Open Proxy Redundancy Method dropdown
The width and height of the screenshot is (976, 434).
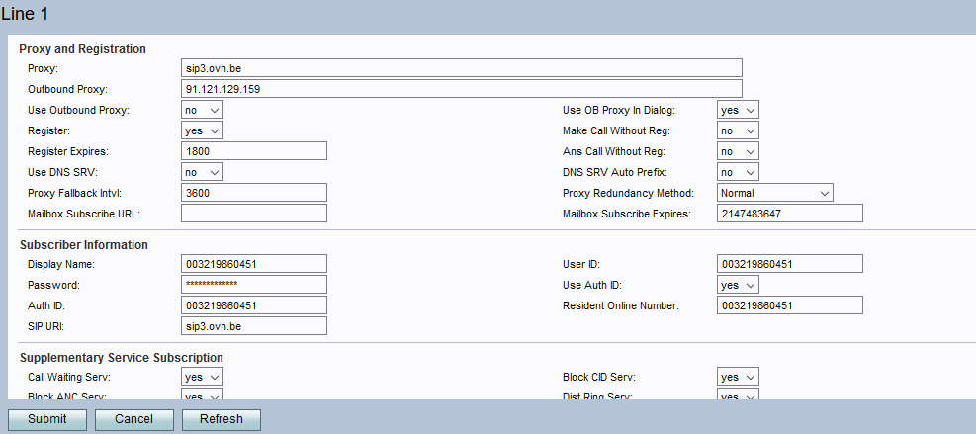pyautogui.click(x=775, y=193)
